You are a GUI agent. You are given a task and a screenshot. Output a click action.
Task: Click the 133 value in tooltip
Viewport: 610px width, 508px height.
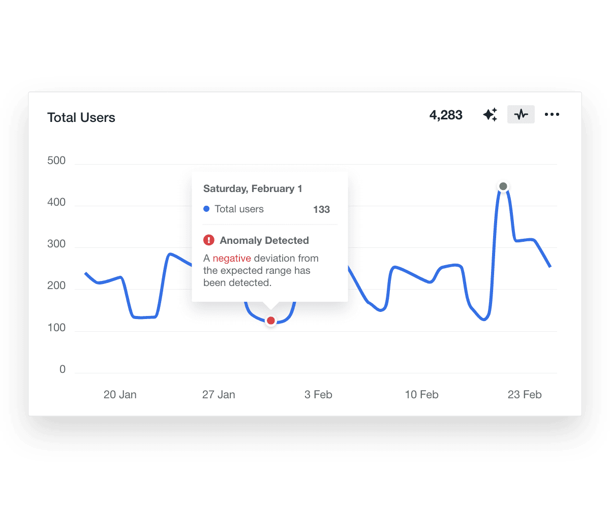[321, 209]
